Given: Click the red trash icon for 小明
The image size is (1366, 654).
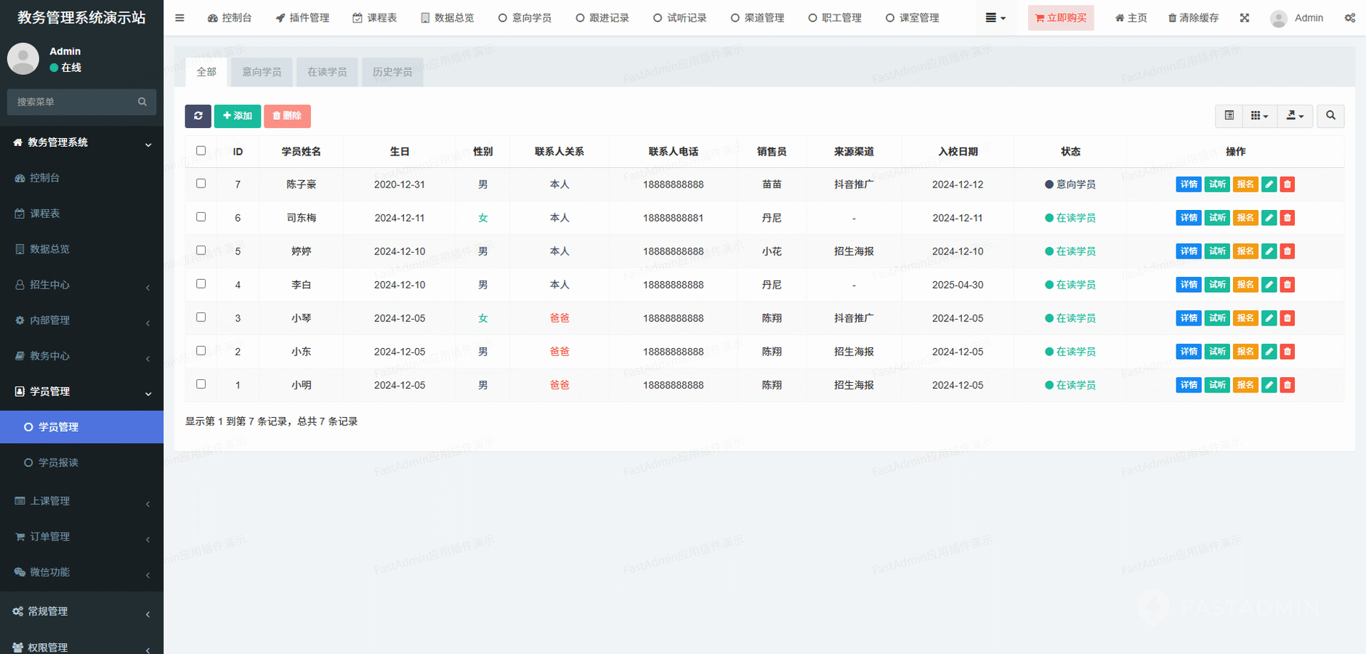Looking at the screenshot, I should click(1287, 385).
